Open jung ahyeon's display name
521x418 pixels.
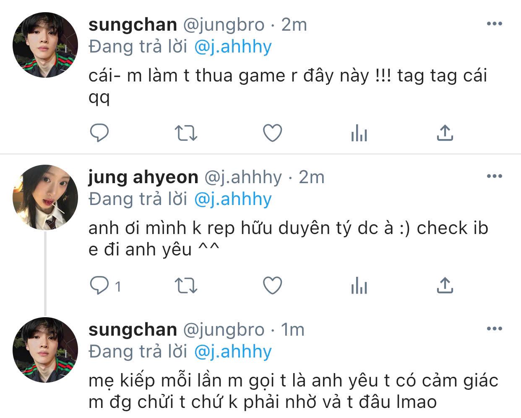(x=143, y=177)
